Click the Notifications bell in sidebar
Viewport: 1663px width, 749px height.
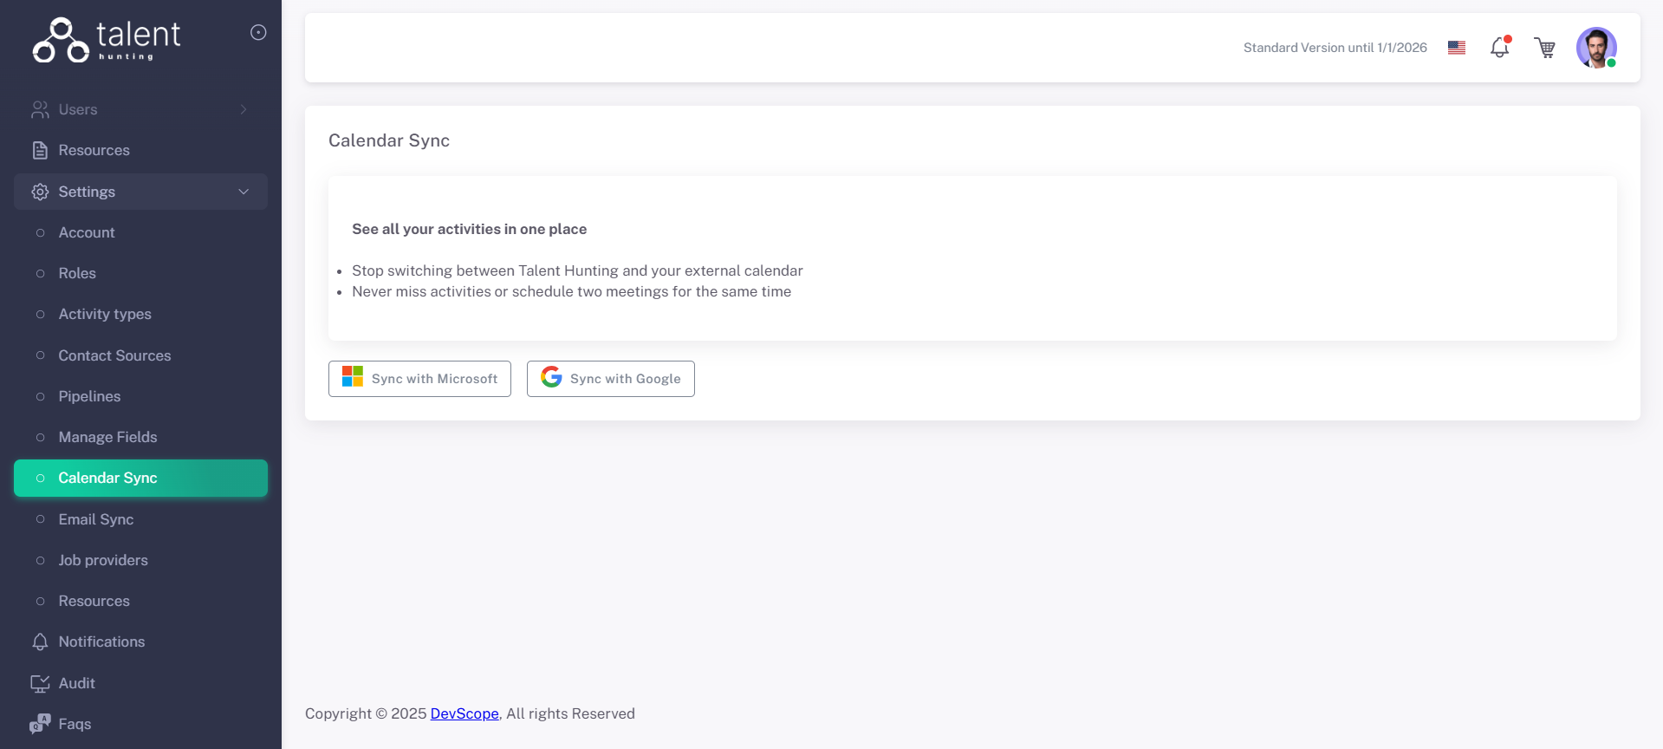40,642
